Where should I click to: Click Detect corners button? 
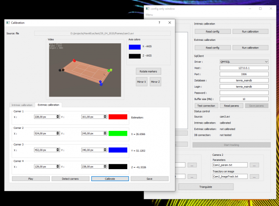pos(70,179)
